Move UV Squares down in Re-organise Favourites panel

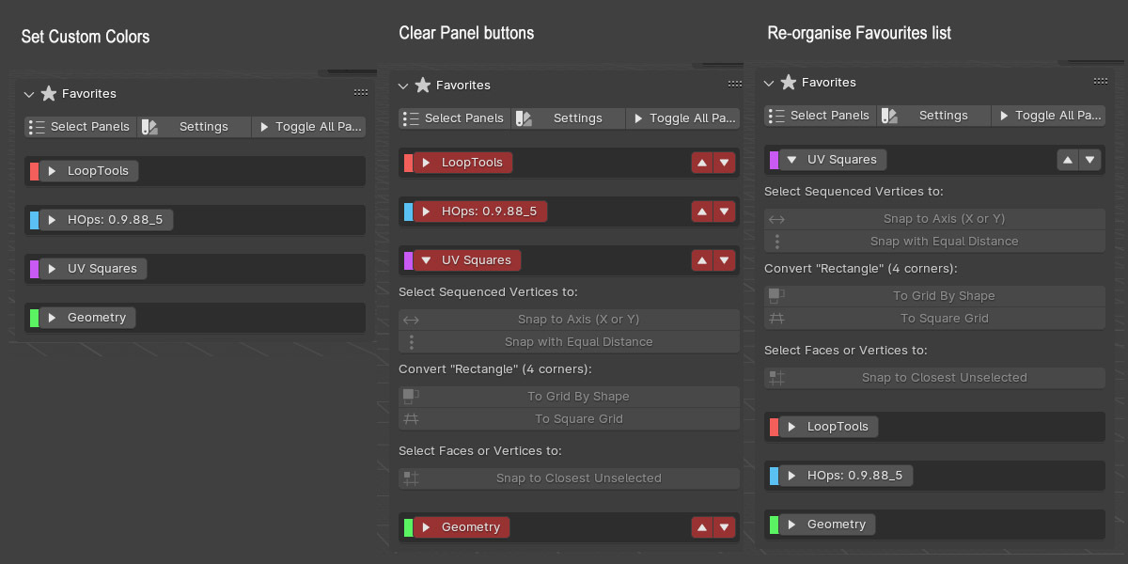[1089, 160]
